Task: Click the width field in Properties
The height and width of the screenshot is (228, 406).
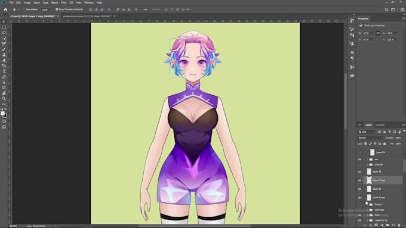Action: (368, 33)
